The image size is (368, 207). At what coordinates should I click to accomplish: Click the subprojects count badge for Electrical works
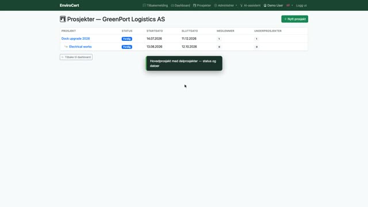point(256,47)
